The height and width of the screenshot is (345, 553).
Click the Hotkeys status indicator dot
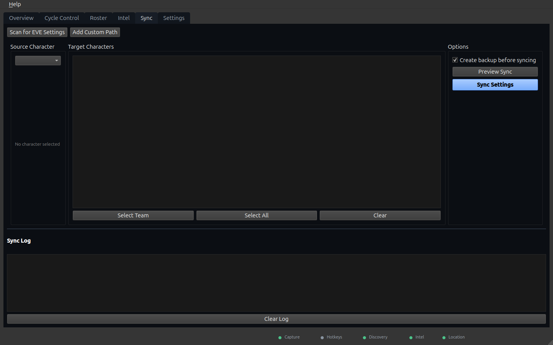[x=322, y=338]
